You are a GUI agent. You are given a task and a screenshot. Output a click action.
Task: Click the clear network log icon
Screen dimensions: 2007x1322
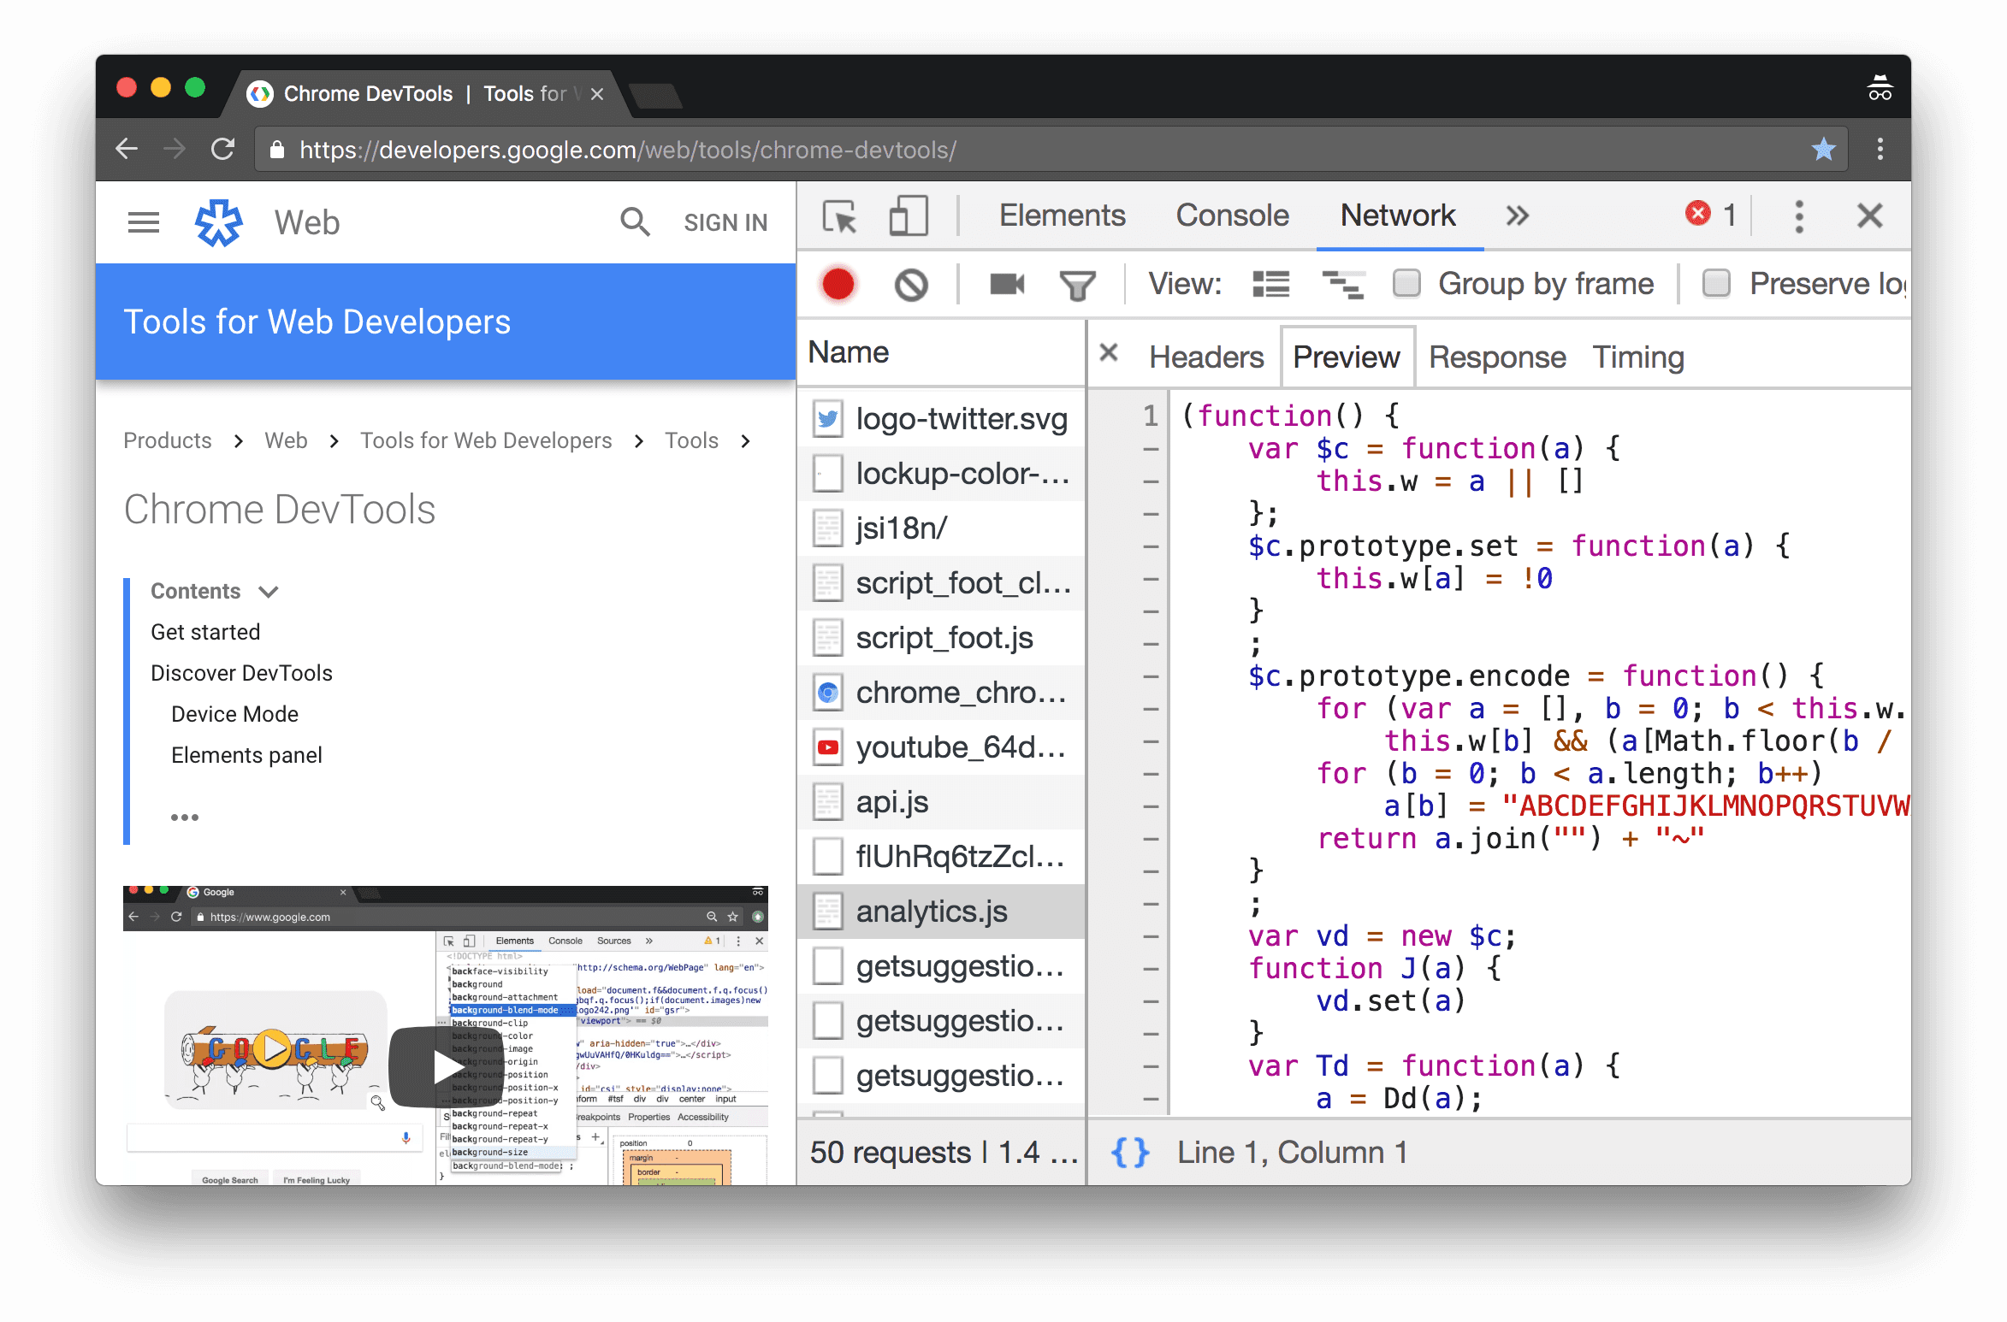(x=910, y=283)
